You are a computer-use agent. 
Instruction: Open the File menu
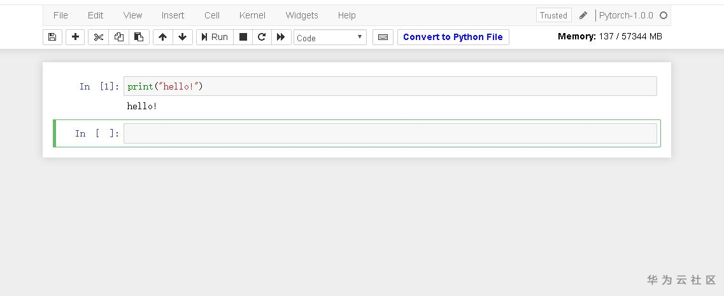pyautogui.click(x=60, y=15)
